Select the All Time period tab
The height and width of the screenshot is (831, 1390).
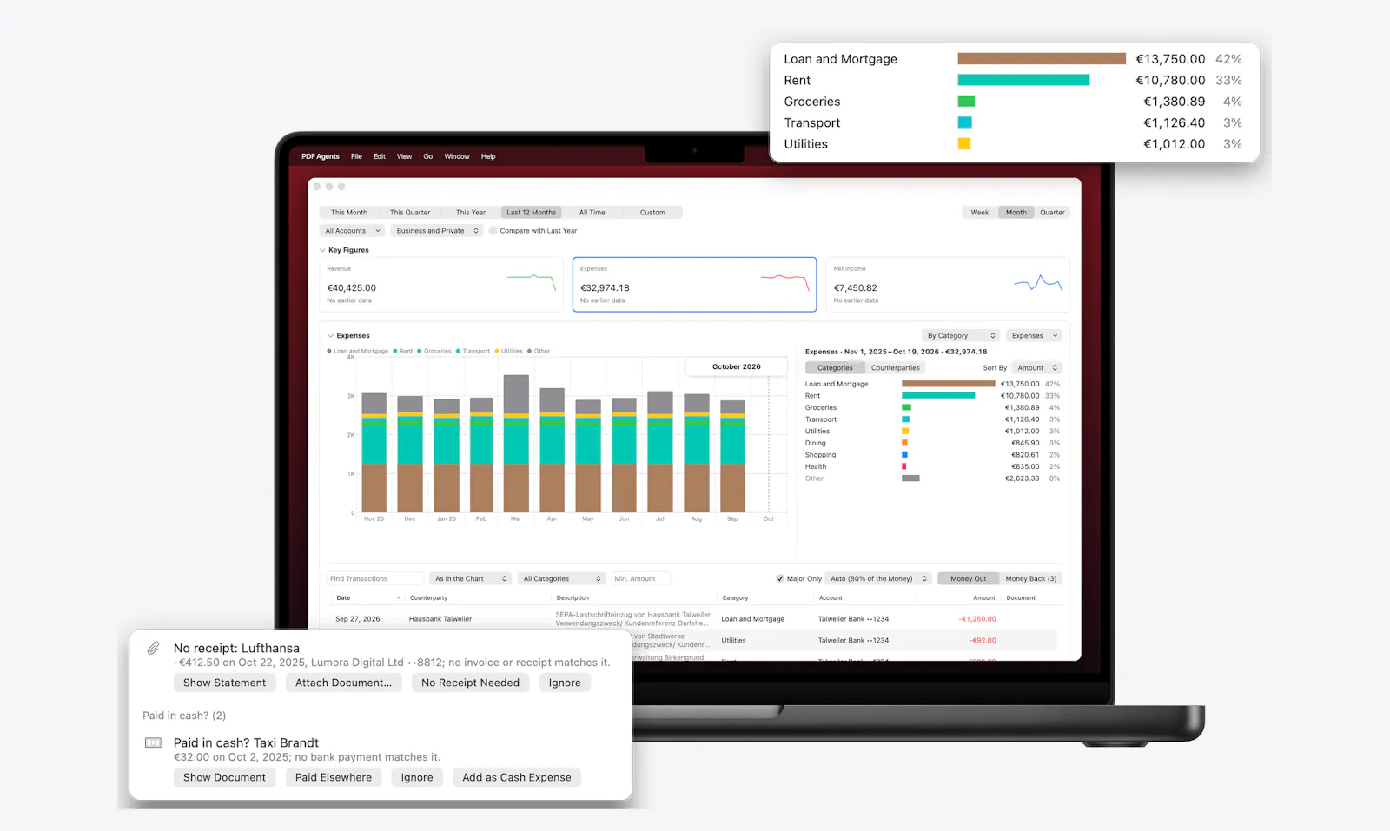point(592,213)
